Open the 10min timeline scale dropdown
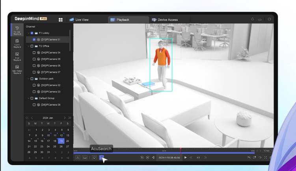This screenshot has height=171, width=296. 268,151
